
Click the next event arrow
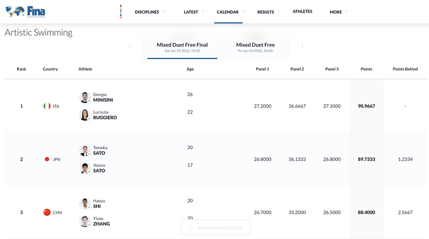302,47
